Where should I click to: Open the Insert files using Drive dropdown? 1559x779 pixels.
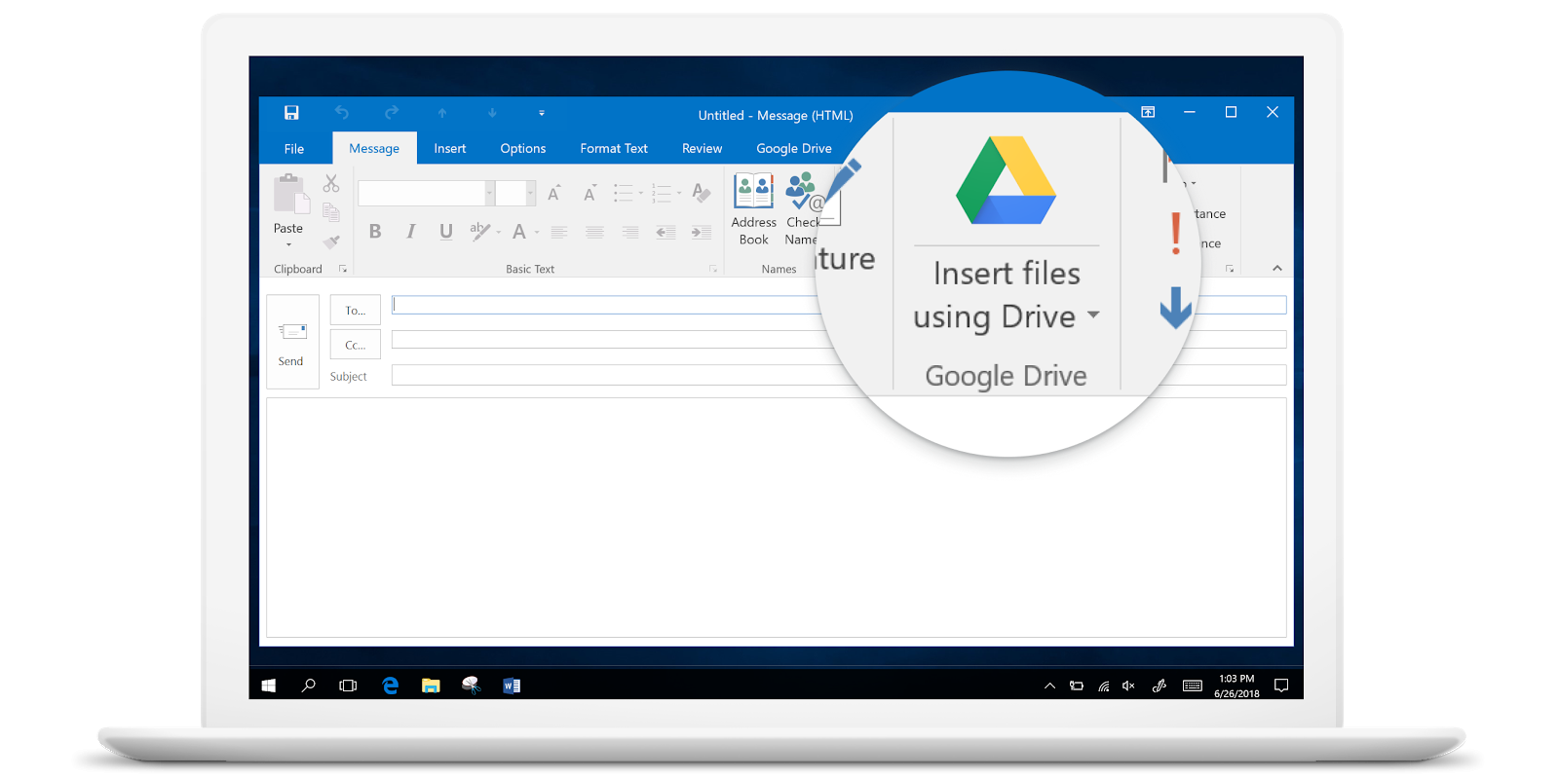click(1093, 315)
